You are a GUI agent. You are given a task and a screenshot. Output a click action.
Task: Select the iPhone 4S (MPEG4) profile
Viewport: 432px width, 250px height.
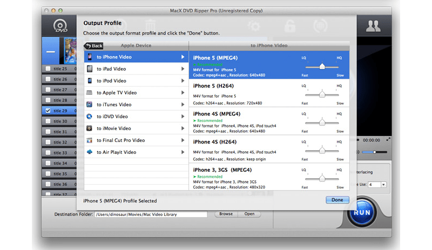click(x=269, y=121)
